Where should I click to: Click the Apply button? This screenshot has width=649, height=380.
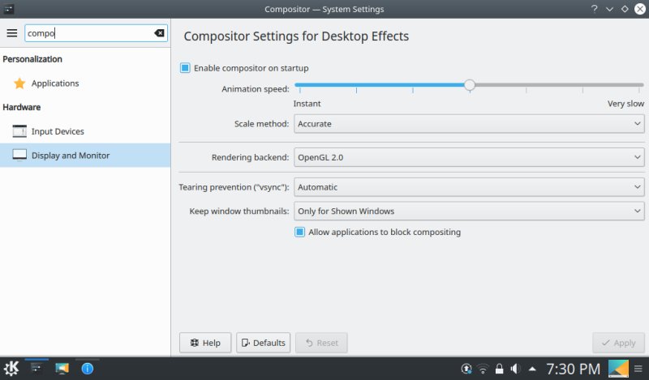618,343
